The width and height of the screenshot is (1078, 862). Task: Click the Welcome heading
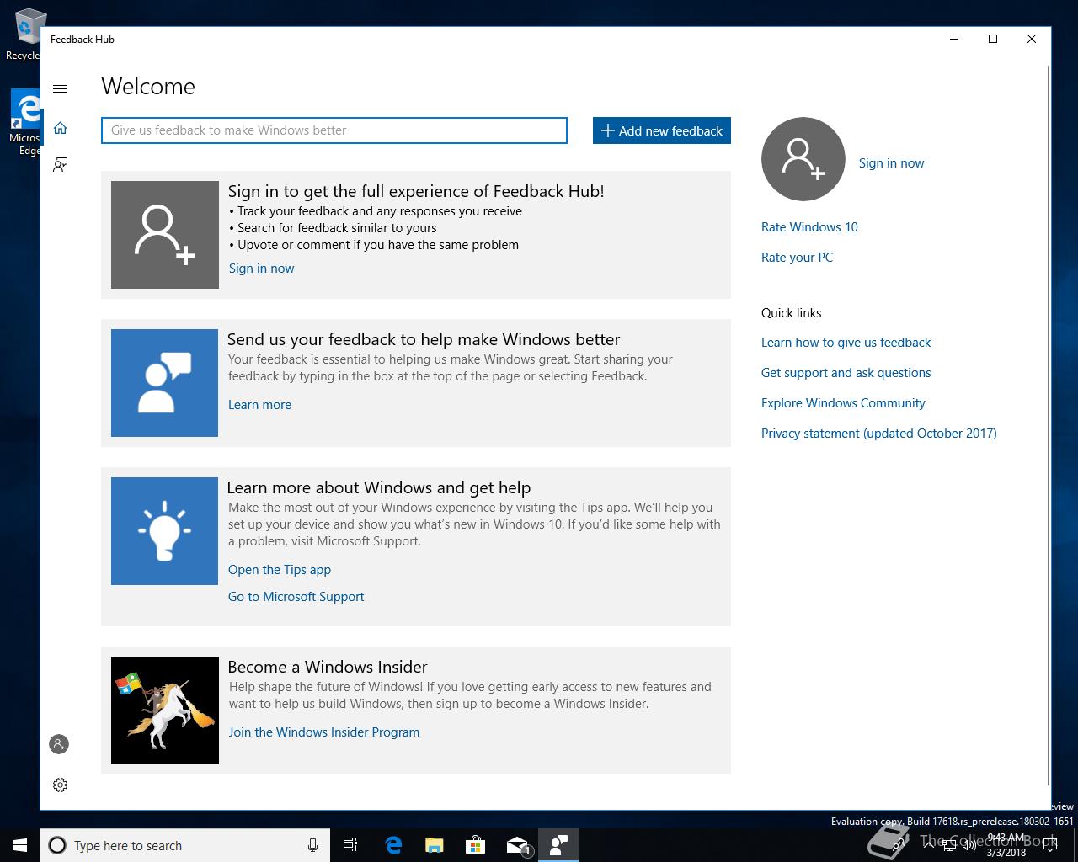coord(148,87)
